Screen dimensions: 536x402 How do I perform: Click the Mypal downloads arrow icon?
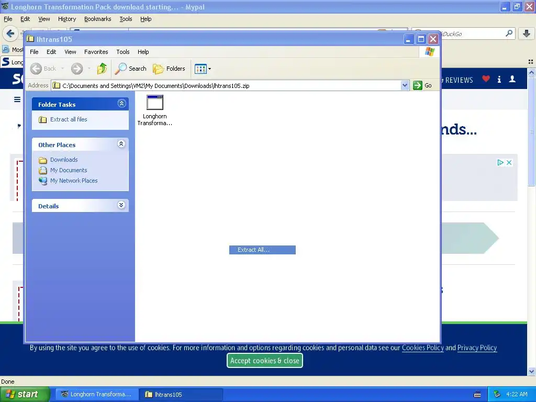527,33
